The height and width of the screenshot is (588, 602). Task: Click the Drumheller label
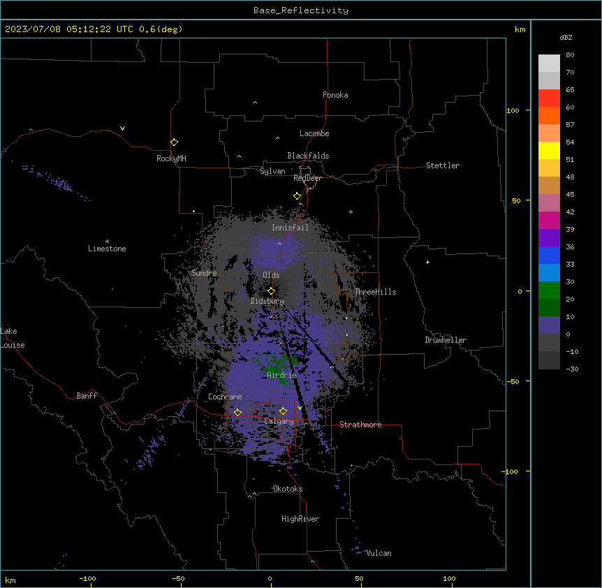[x=446, y=340]
